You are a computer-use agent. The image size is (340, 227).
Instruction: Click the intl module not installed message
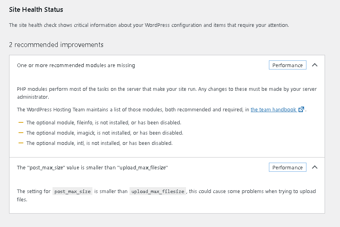pos(100,143)
